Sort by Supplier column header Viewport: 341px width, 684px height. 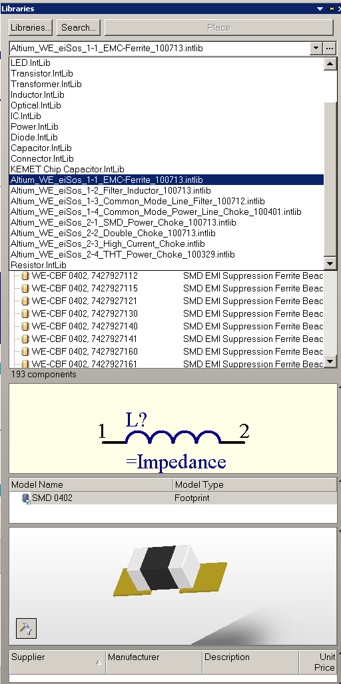57,662
